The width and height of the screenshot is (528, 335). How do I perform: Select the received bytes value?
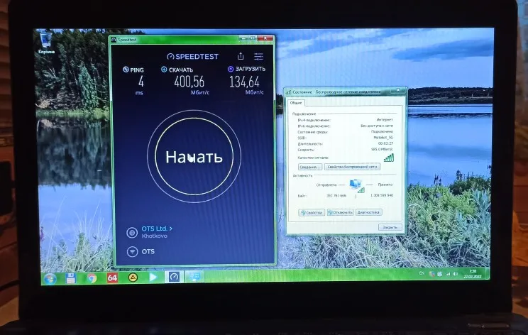click(382, 196)
